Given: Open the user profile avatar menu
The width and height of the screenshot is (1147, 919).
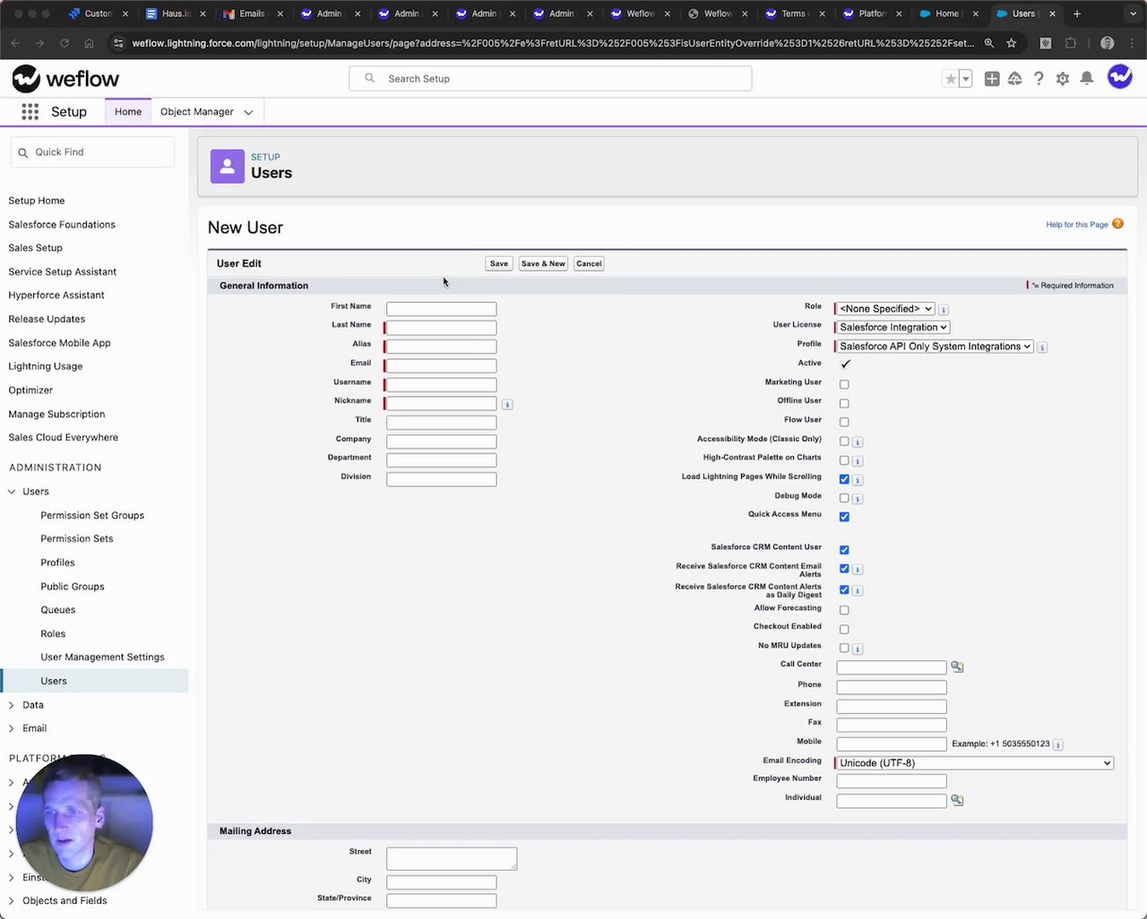Looking at the screenshot, I should tap(1120, 78).
